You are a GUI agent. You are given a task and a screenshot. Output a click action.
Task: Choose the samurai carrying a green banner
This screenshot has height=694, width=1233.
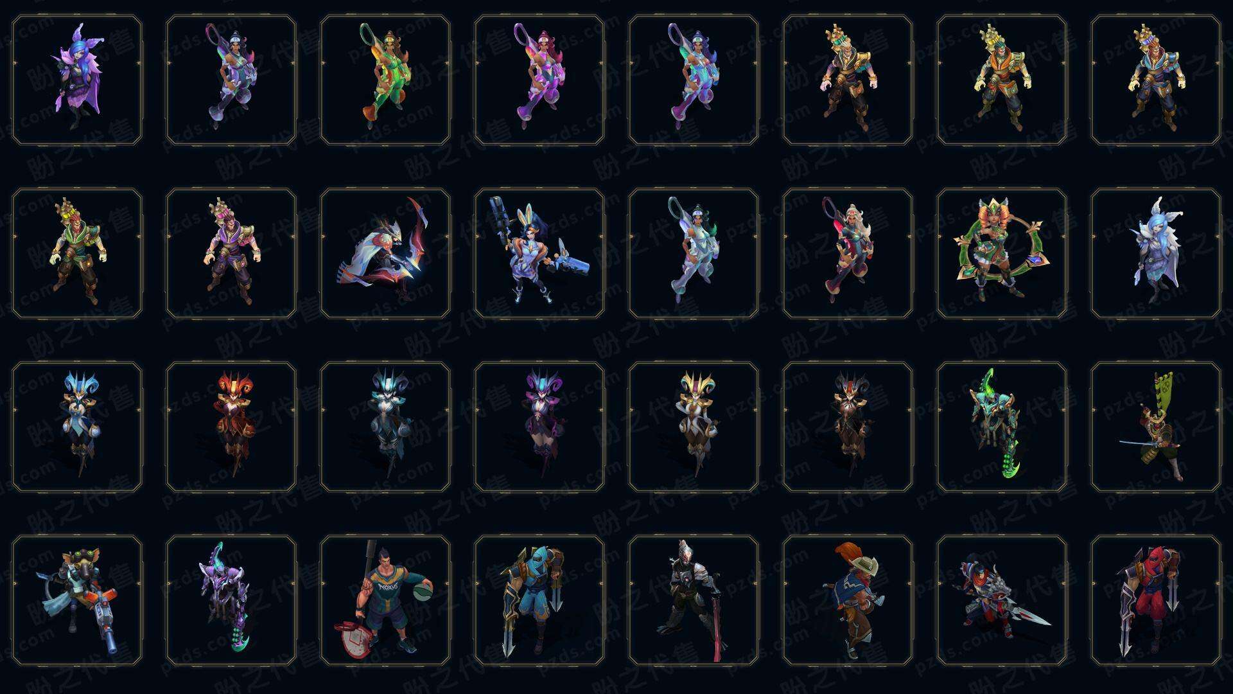click(x=1156, y=427)
